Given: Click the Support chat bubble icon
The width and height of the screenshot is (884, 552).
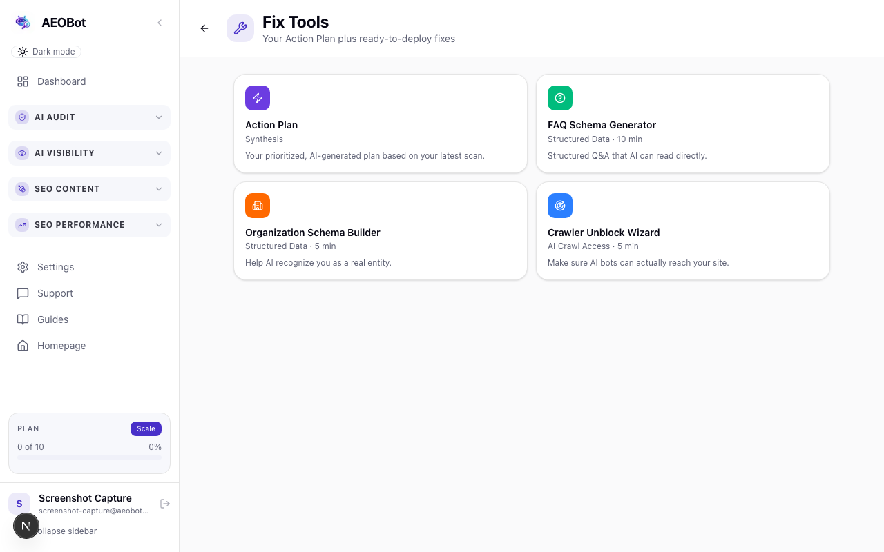Looking at the screenshot, I should [23, 293].
